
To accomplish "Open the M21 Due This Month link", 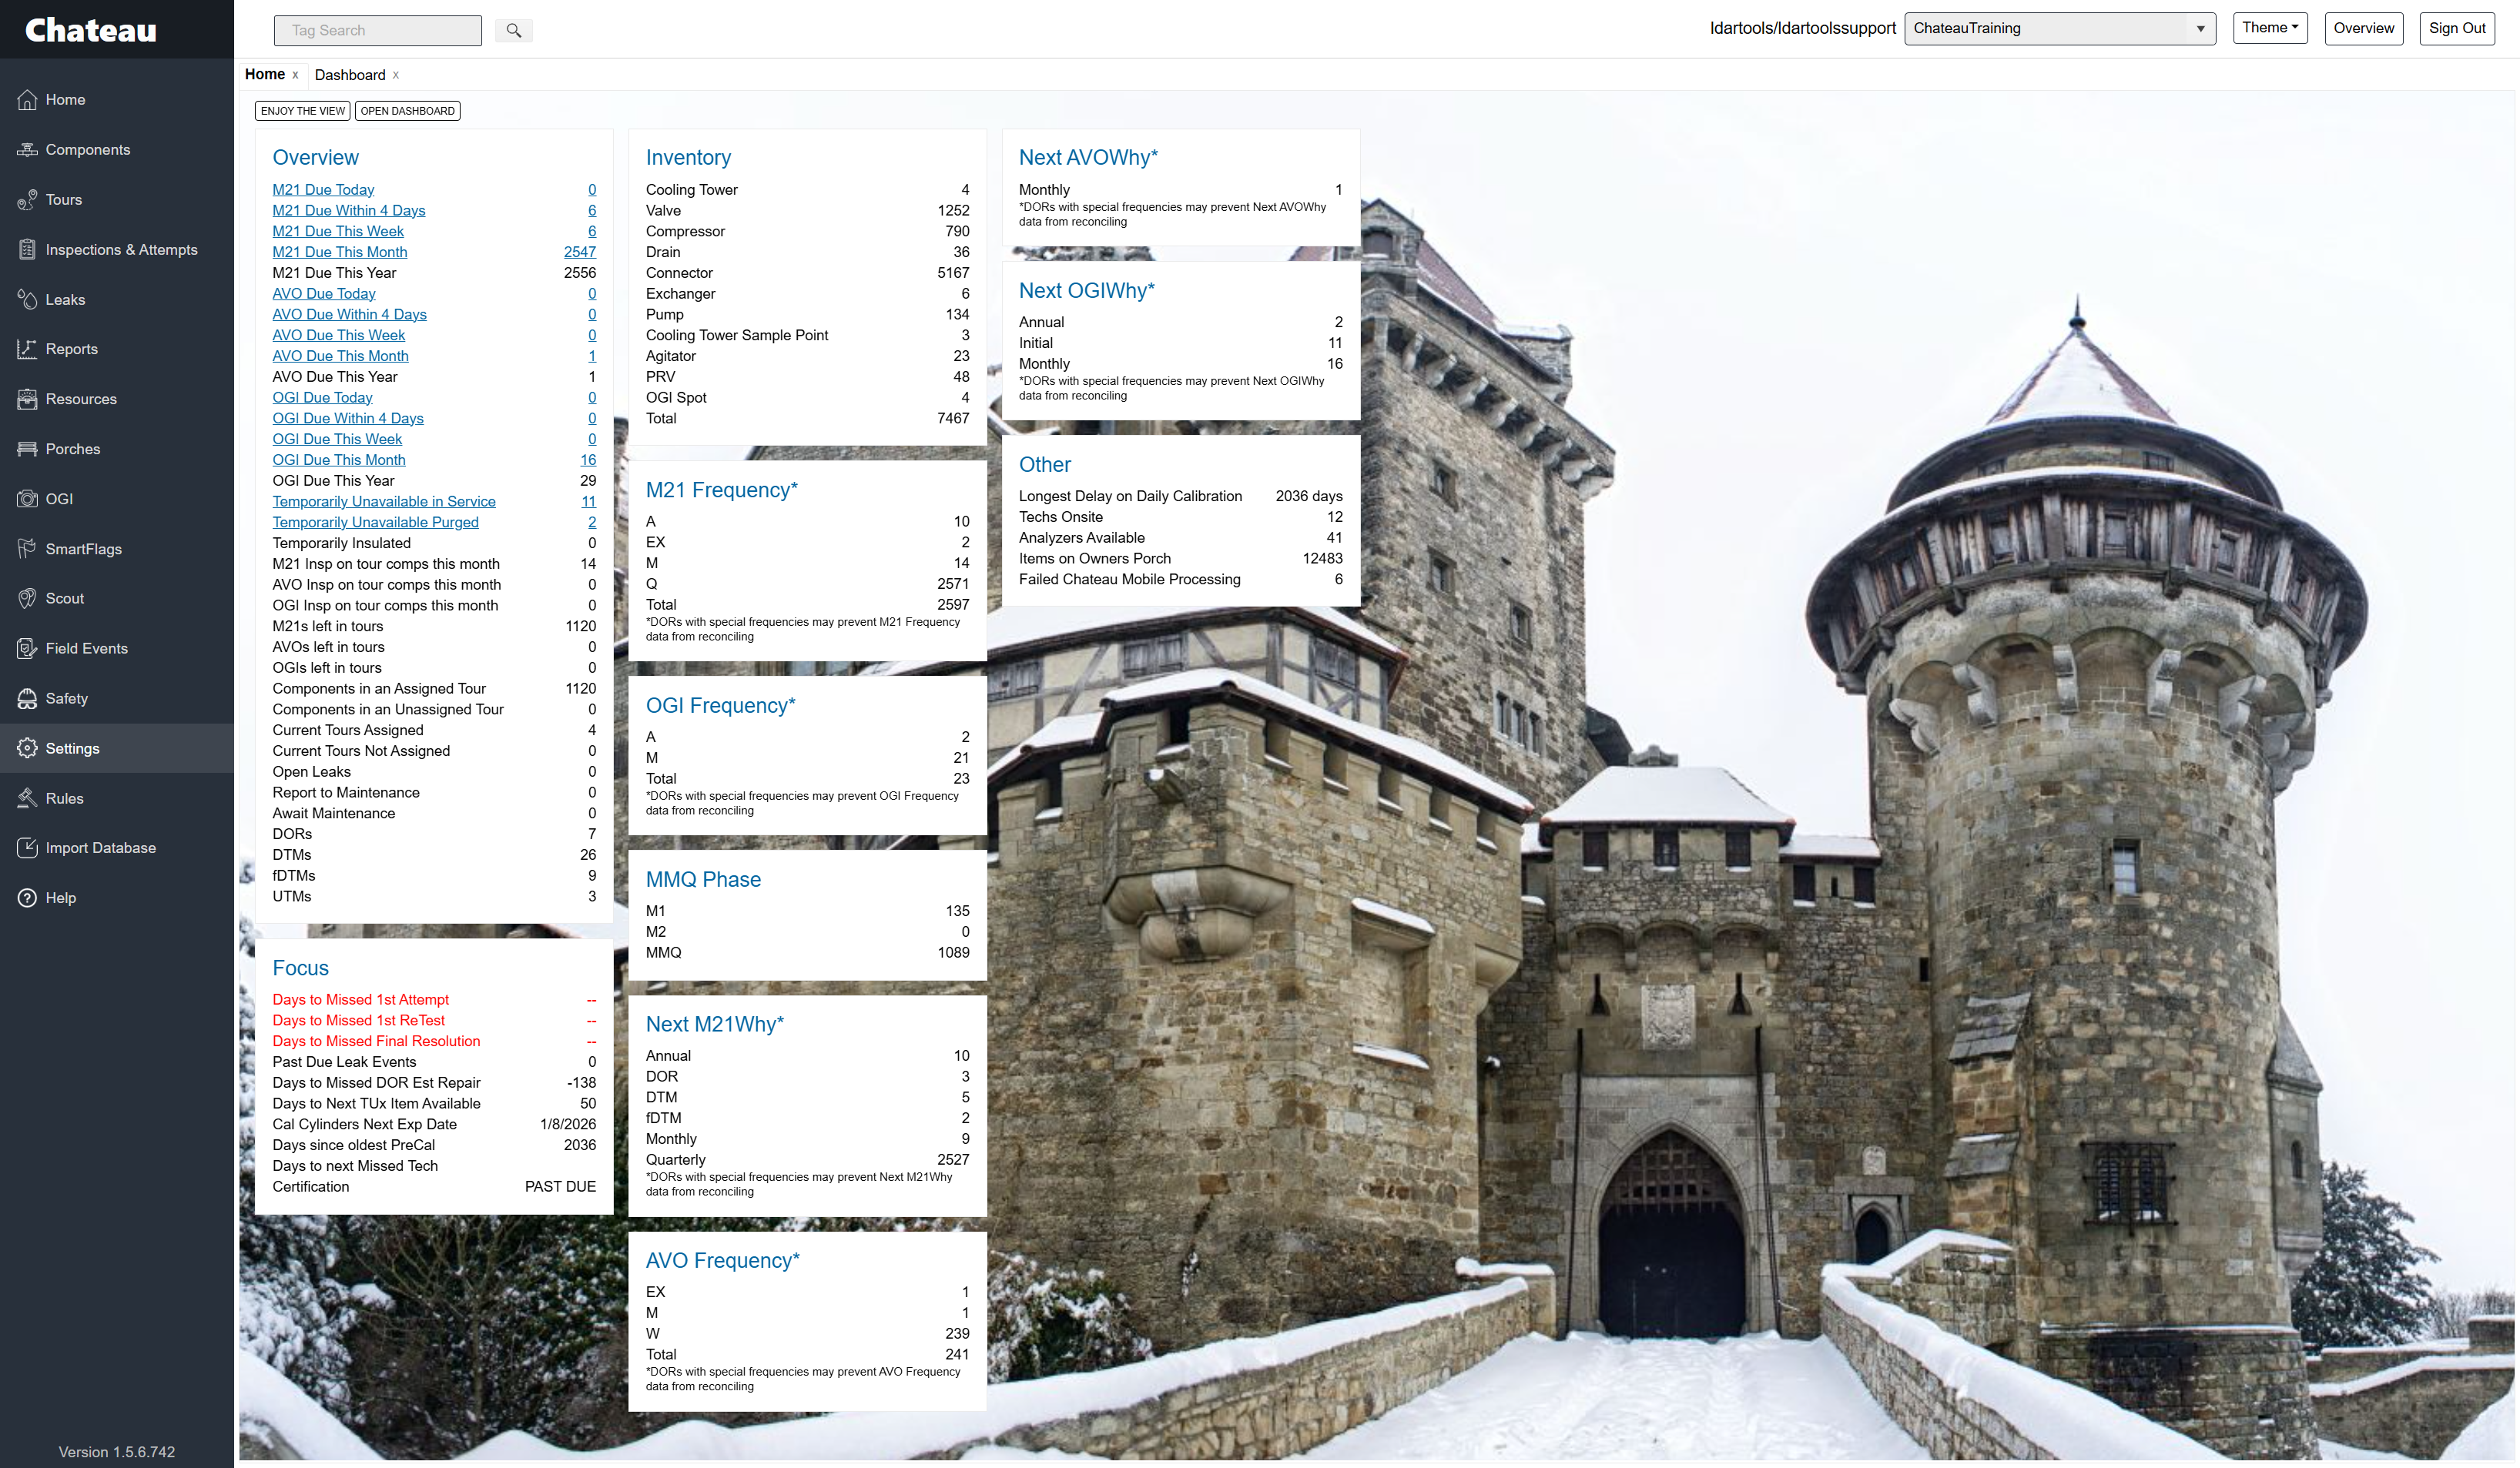I will 340,252.
